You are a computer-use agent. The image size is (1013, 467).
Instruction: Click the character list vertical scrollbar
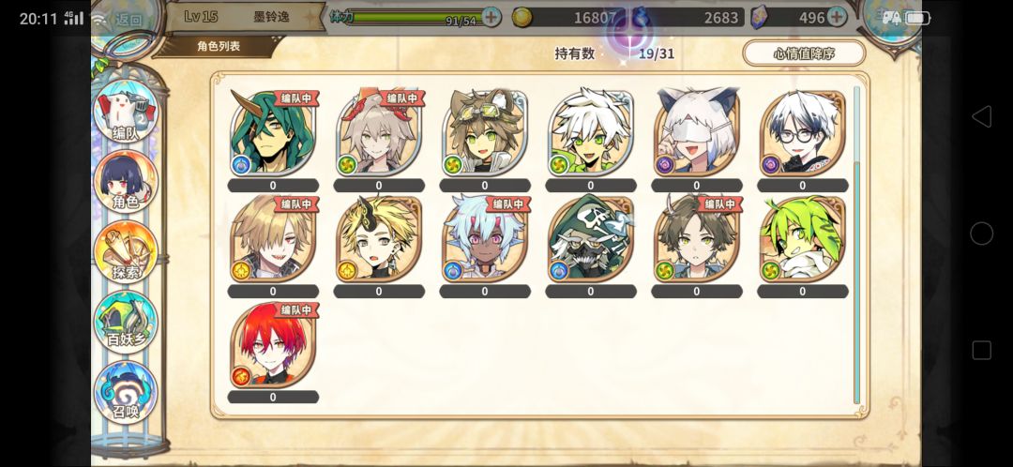tap(856, 244)
